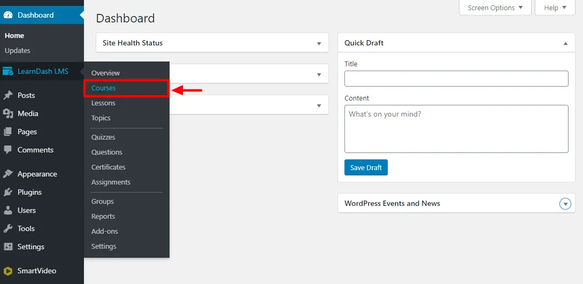Open Settings in the main sidebar
The height and width of the screenshot is (284, 583).
(x=31, y=247)
